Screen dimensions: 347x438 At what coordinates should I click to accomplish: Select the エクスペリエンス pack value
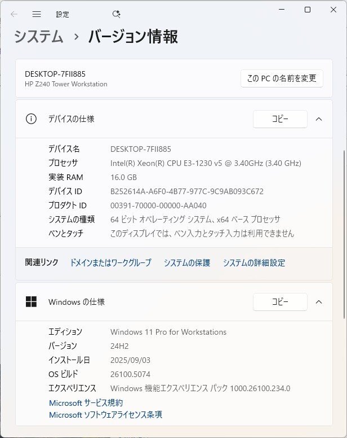click(200, 388)
